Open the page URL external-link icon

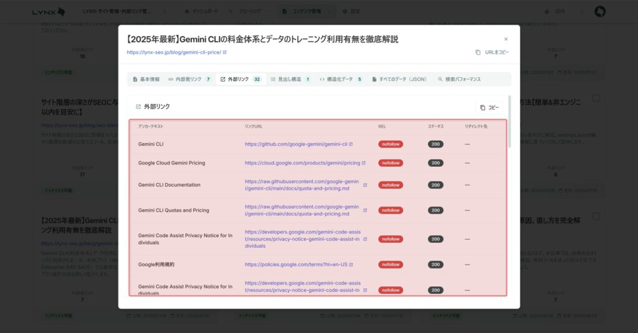(x=224, y=52)
